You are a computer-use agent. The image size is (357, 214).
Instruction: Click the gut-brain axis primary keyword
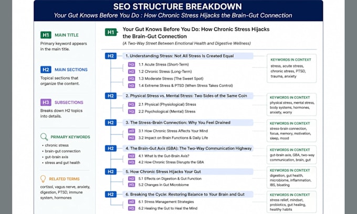(57, 157)
